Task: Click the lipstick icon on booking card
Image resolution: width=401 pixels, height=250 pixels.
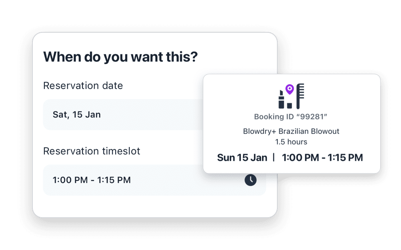Action: coord(281,99)
